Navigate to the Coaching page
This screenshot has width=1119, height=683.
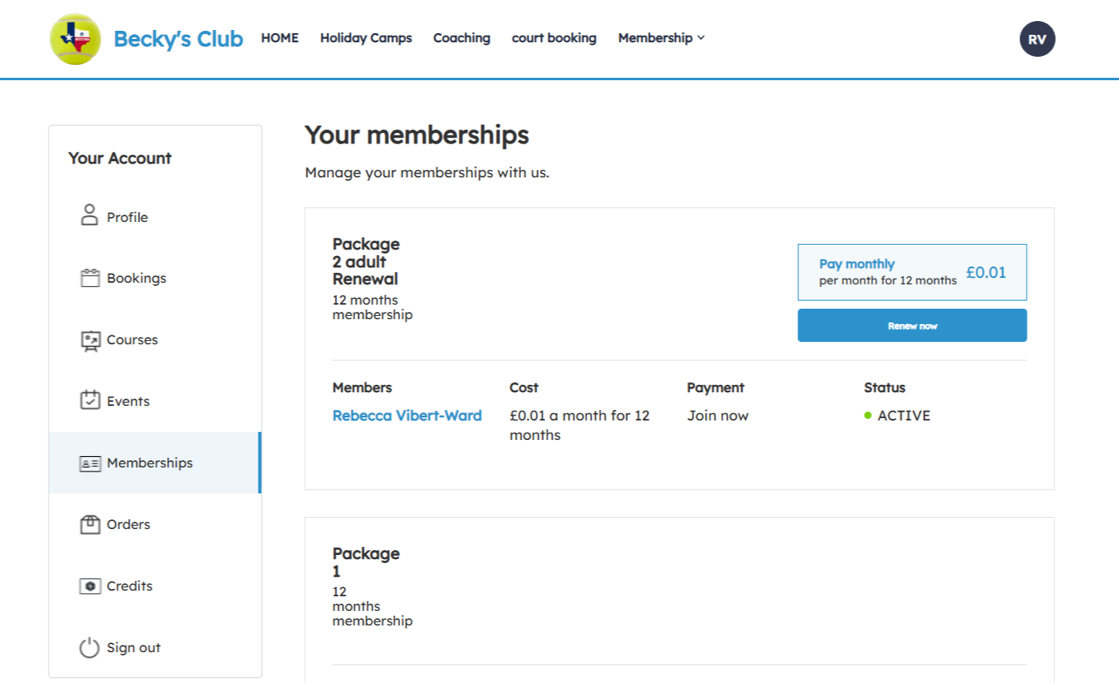point(461,38)
